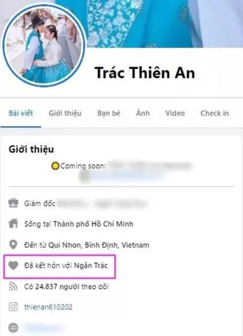This screenshot has height=336, width=243.
Task: Click the globe website icon
Action: 13,327
